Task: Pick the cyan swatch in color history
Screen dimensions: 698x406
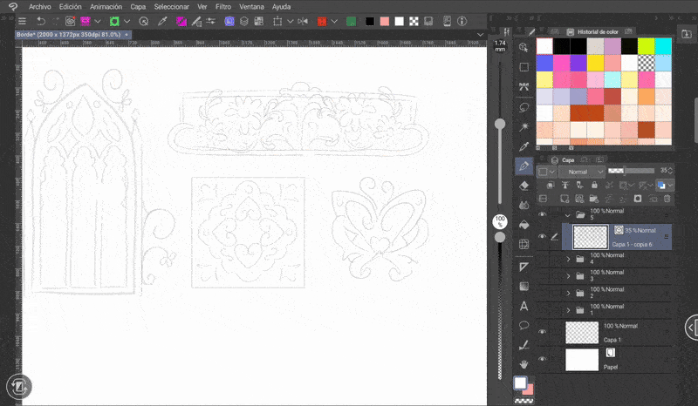Action: (663, 45)
